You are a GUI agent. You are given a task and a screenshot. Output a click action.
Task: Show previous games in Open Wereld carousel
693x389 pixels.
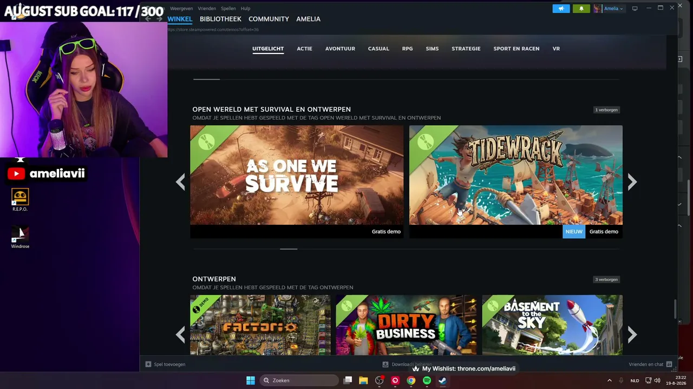tap(180, 182)
